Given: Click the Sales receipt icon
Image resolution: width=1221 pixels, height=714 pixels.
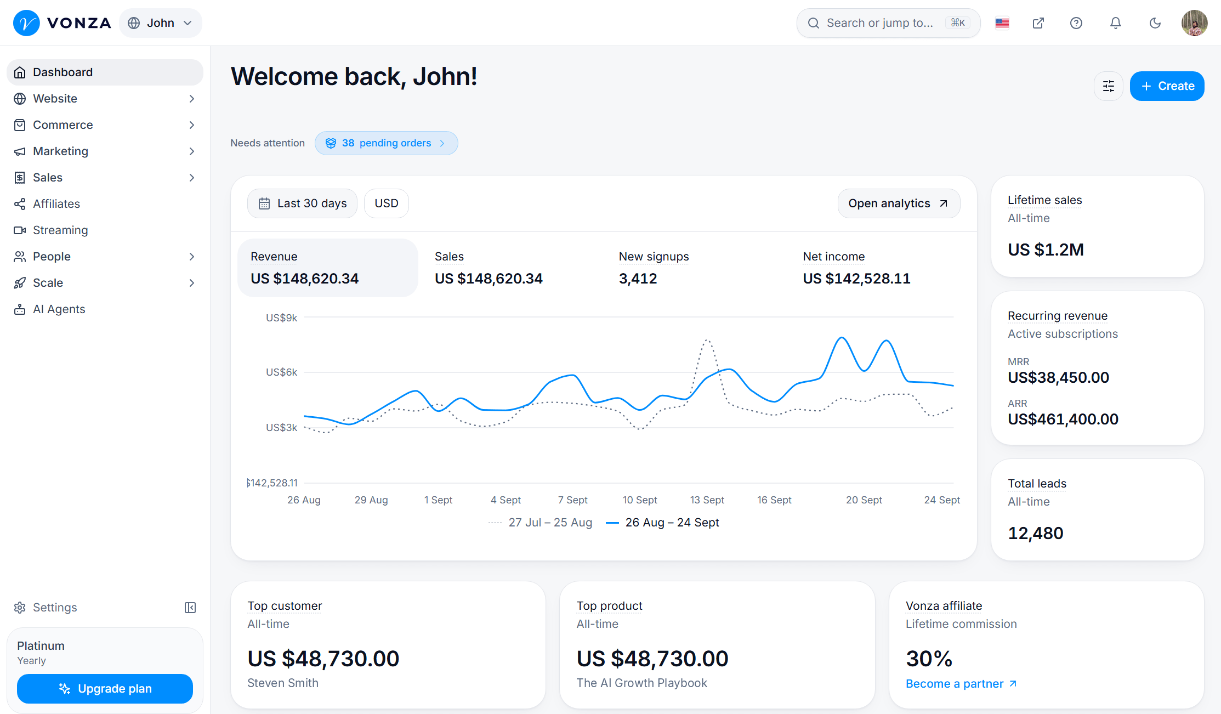Looking at the screenshot, I should [x=20, y=178].
